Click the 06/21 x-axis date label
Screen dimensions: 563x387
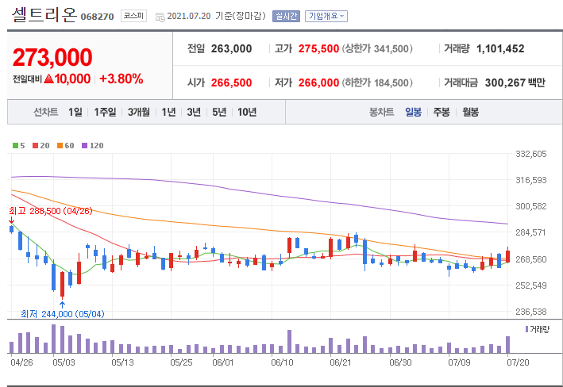(341, 362)
